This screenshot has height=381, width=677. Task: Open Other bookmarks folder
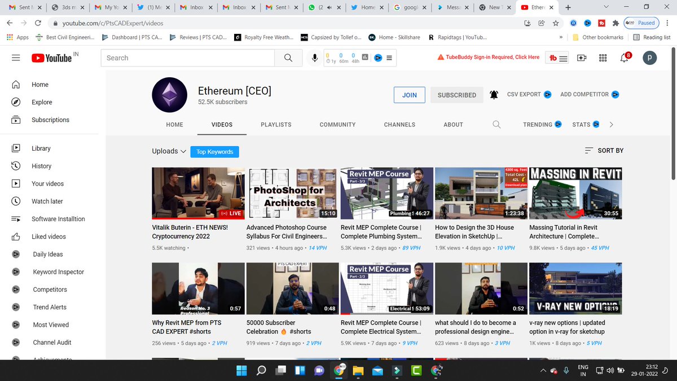click(597, 37)
